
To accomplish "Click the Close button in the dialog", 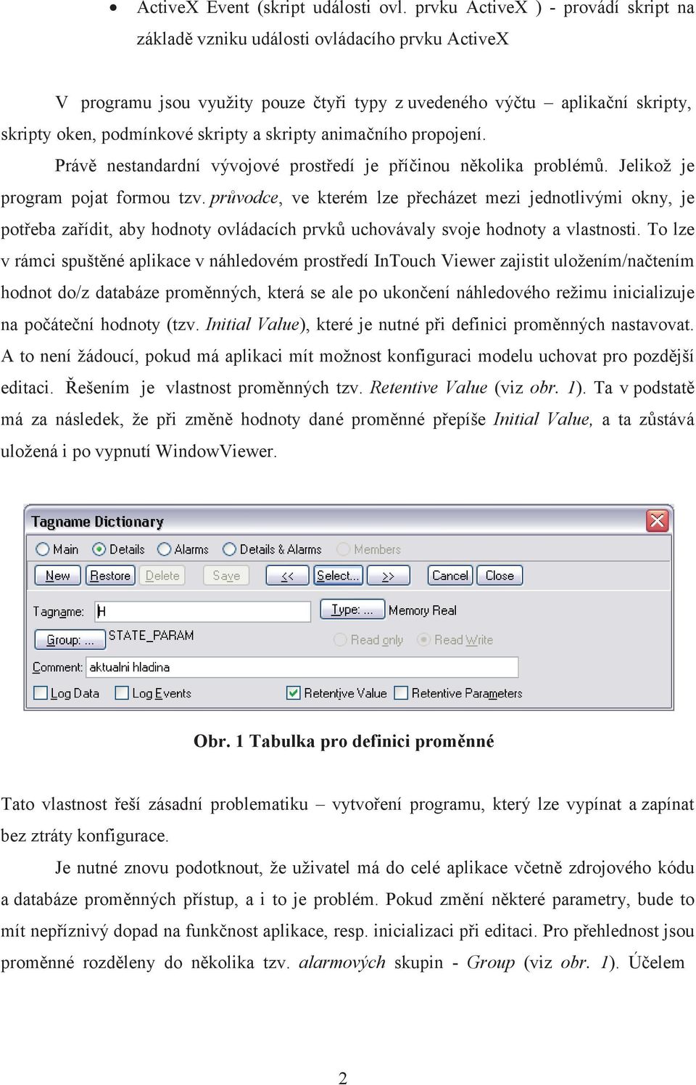I will tap(500, 576).
